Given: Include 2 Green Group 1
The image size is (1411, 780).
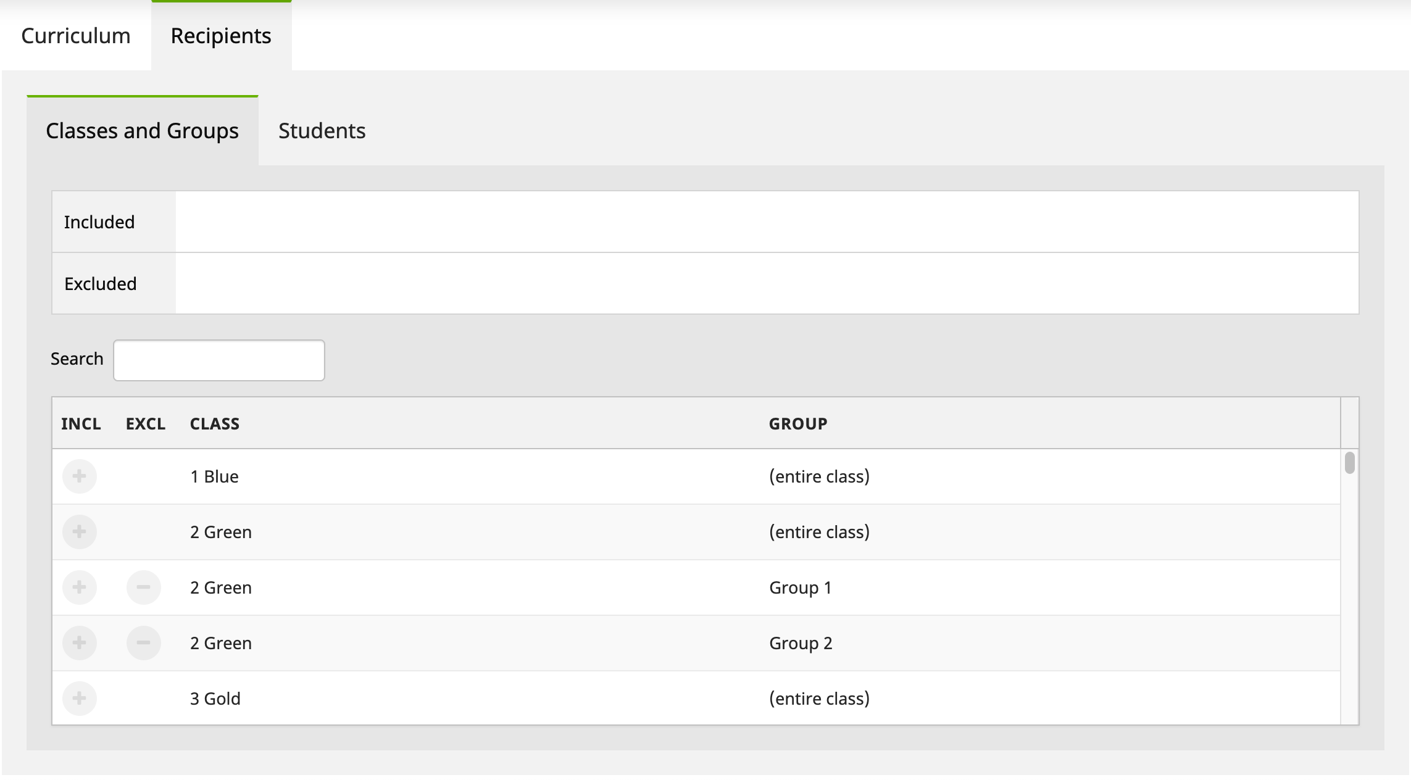Looking at the screenshot, I should [80, 587].
